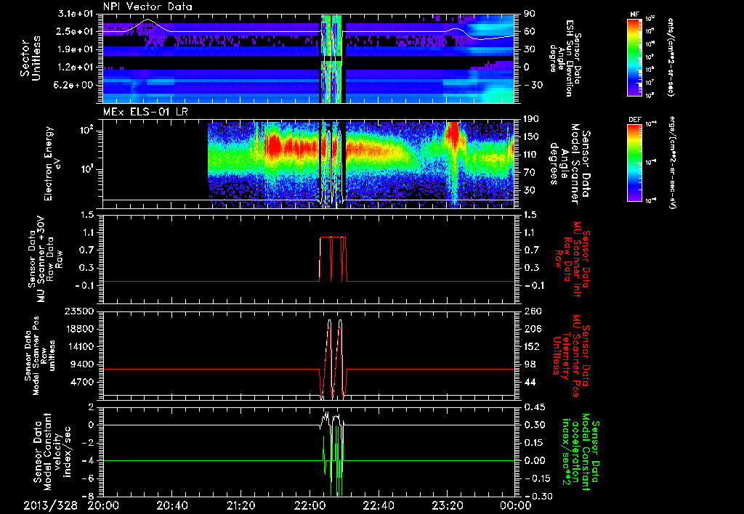
Task: Click the "Sector Unitless" axis label
Action: tap(30, 58)
